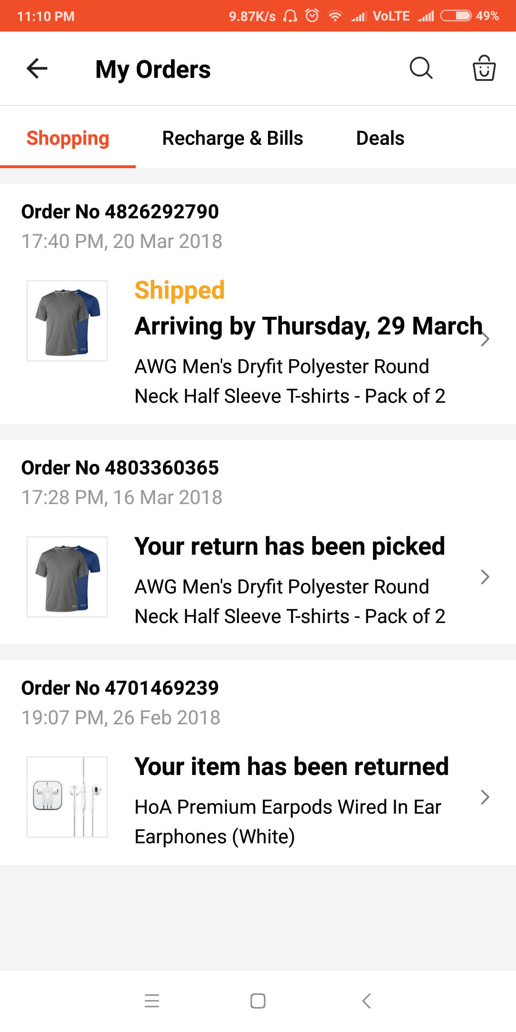The image size is (516, 1032).
Task: Expand shipped order chevron for 29 March
Action: [x=485, y=339]
